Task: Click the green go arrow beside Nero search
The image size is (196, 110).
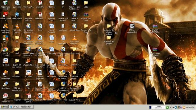Action: click(167, 107)
